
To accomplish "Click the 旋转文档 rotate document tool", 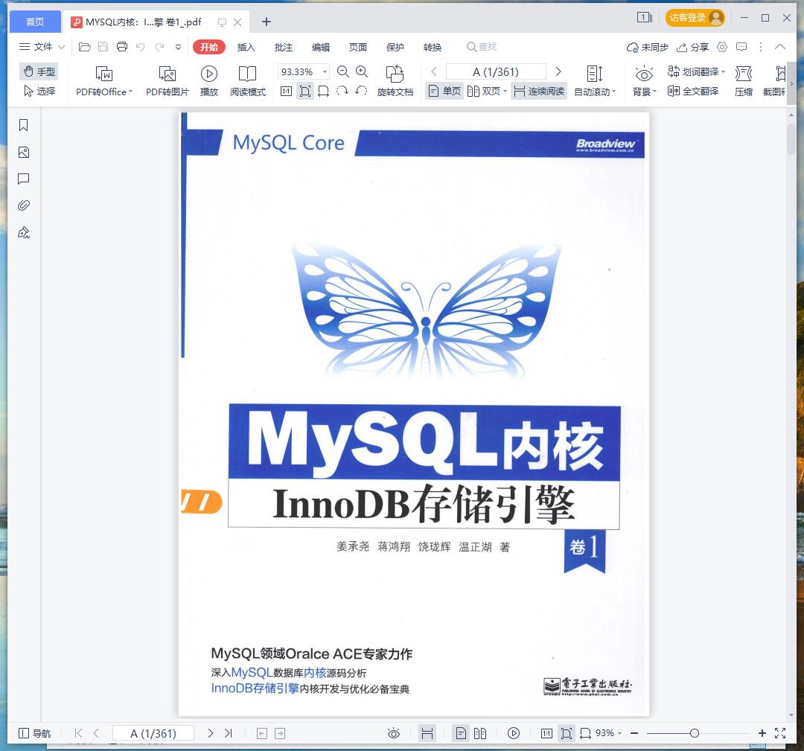I will point(395,81).
